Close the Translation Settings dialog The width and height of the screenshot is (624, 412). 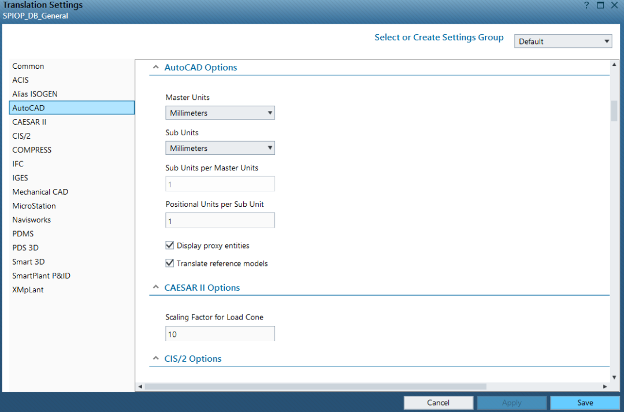click(614, 5)
